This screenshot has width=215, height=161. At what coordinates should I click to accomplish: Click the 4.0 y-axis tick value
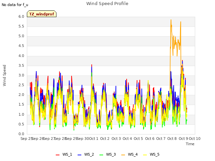pyautogui.click(x=21, y=56)
